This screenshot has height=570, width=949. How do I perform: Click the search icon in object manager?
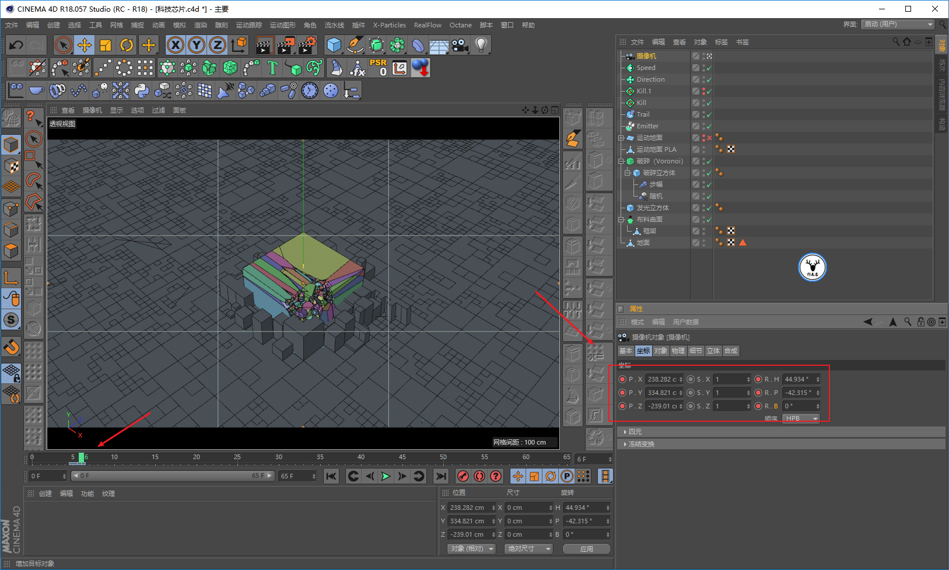tap(896, 42)
